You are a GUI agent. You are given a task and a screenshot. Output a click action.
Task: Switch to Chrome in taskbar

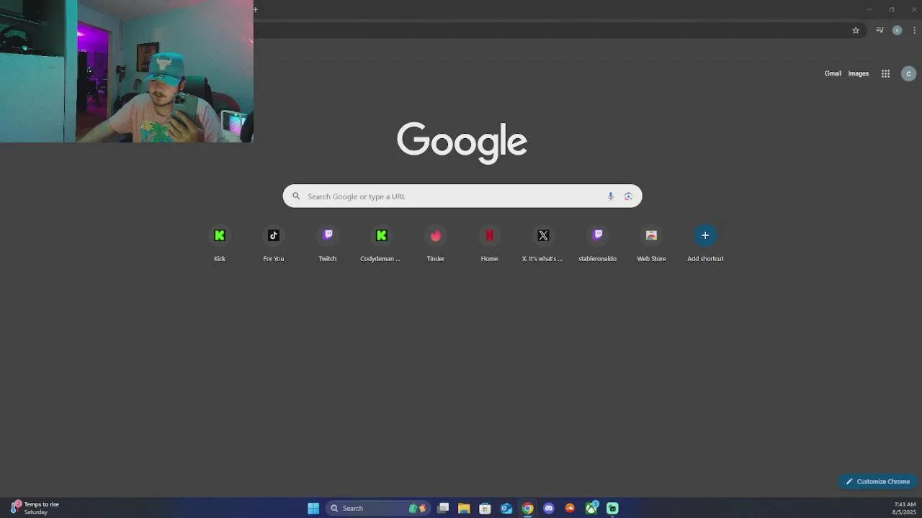pos(527,508)
